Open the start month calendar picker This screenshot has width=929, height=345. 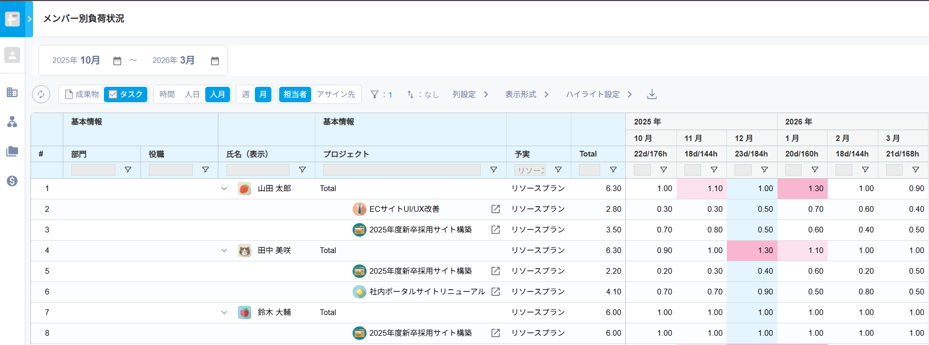tap(117, 61)
